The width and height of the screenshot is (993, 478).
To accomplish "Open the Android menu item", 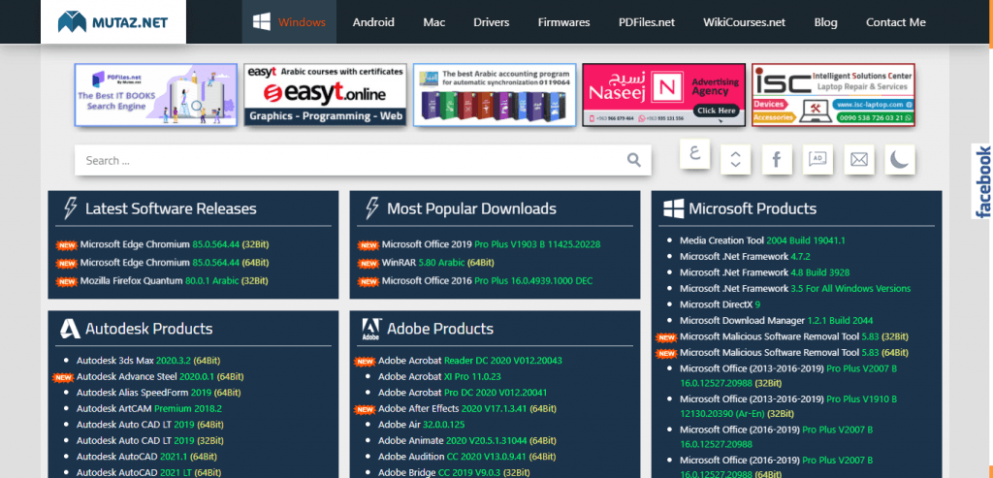I will 373,21.
